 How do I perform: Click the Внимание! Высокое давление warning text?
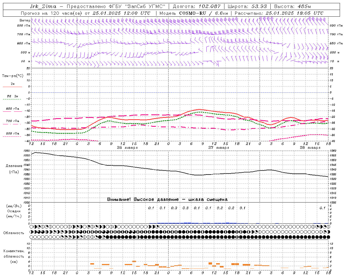click(167, 200)
